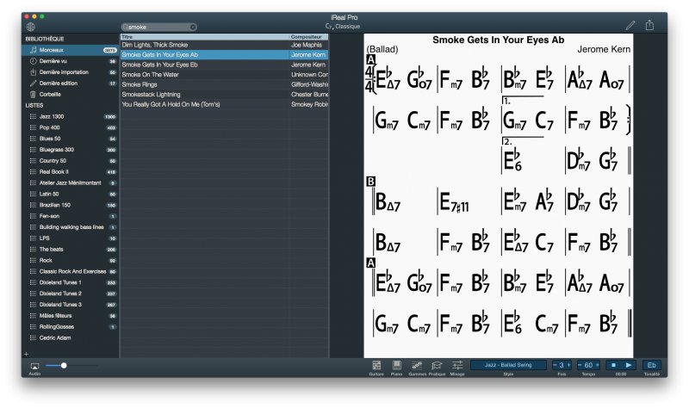Open the LPS list
This screenshot has height=408, width=689.
71,238
